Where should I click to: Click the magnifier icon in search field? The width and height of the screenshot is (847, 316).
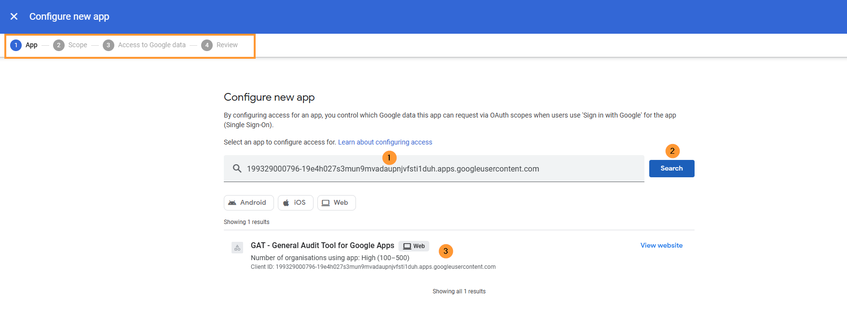[x=237, y=169]
